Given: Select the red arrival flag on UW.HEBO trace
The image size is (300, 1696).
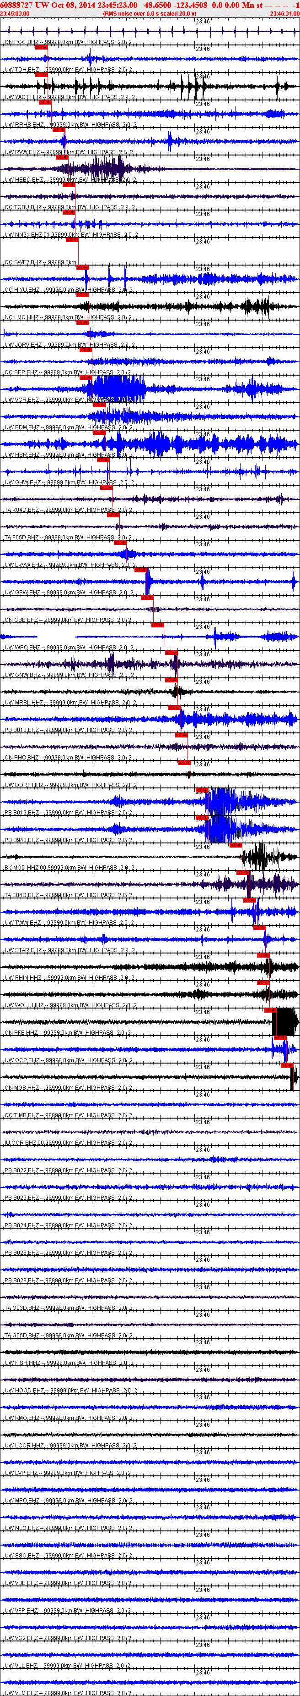Looking at the screenshot, I should tap(62, 157).
